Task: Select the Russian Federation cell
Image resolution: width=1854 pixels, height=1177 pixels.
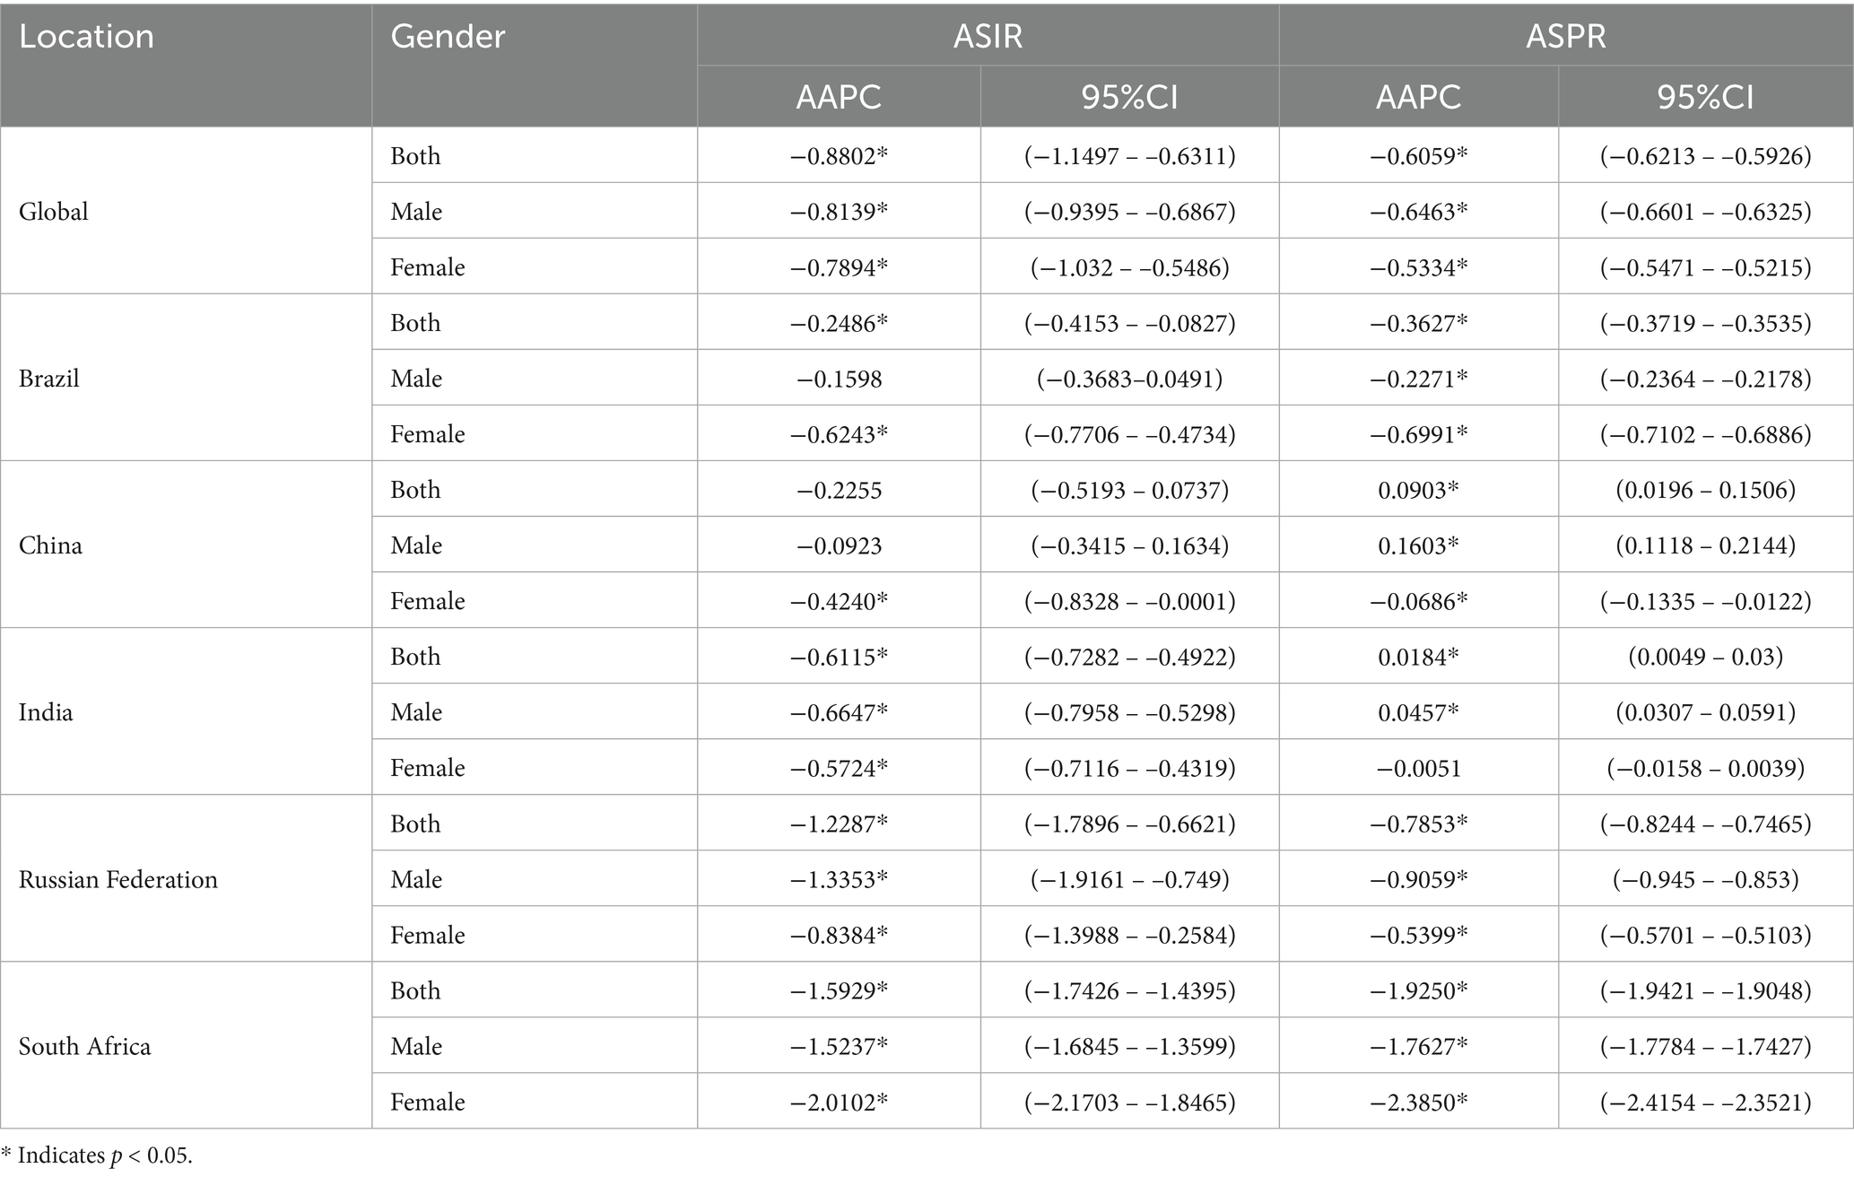Action: click(x=118, y=879)
